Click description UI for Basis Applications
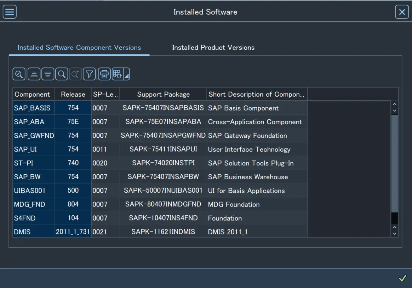The width and height of the screenshot is (412, 288). pyautogui.click(x=257, y=191)
